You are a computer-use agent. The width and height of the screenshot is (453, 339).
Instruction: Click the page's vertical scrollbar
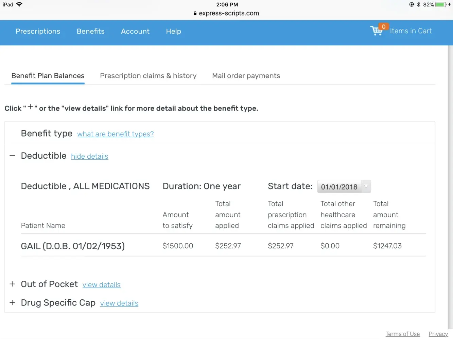click(450, 186)
